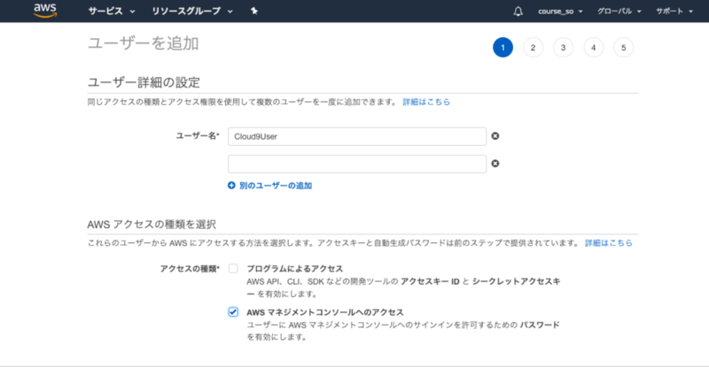Click the AWS アクセスの種類を選択 heading
709x367 pixels.
click(x=152, y=225)
